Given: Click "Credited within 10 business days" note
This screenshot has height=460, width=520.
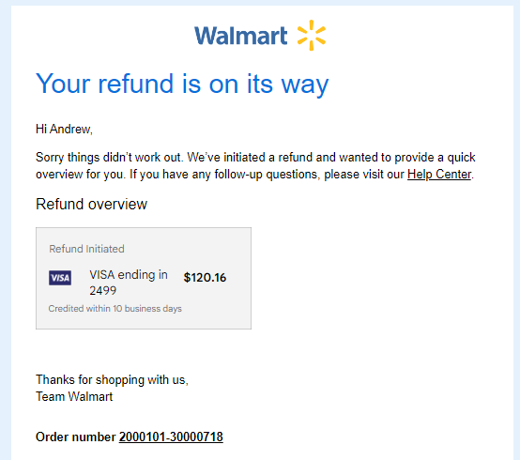Looking at the screenshot, I should (x=115, y=309).
